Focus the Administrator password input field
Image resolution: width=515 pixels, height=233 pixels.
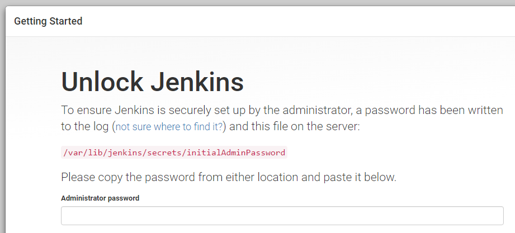282,216
